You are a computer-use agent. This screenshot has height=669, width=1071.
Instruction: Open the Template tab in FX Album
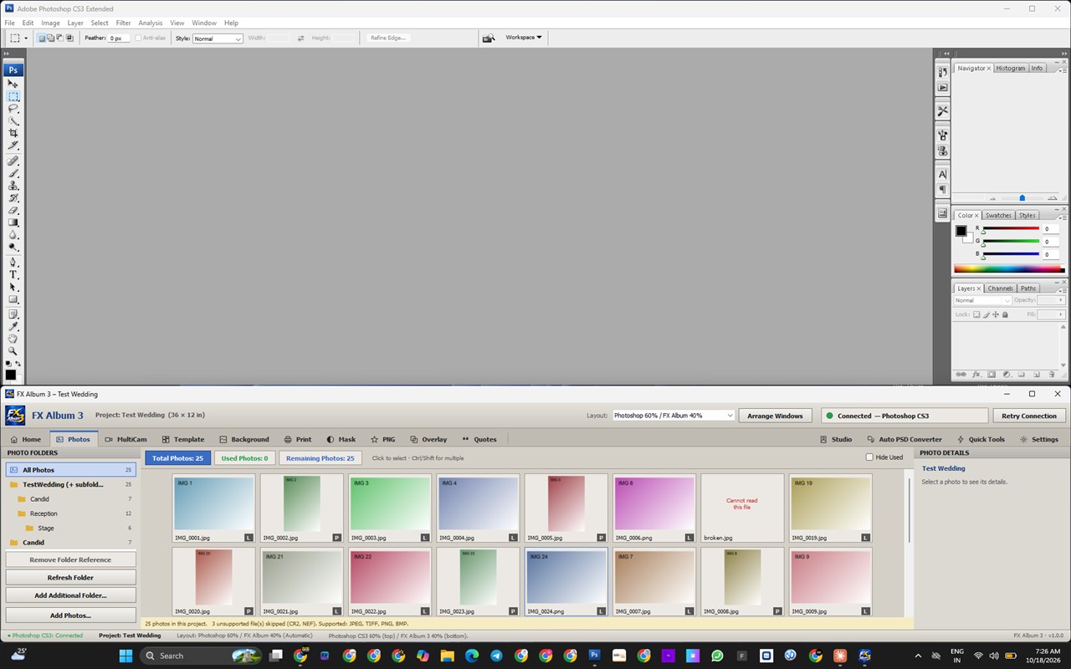pos(183,439)
